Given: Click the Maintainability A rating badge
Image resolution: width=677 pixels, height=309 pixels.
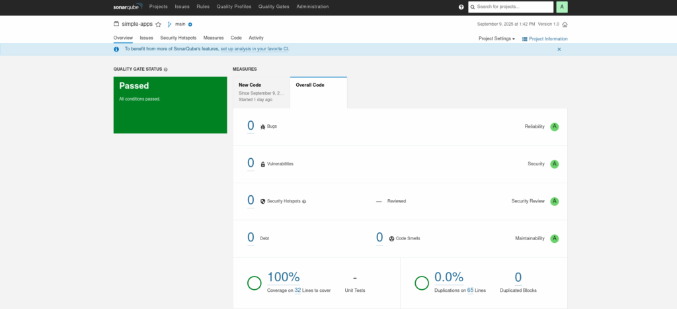Looking at the screenshot, I should 554,238.
